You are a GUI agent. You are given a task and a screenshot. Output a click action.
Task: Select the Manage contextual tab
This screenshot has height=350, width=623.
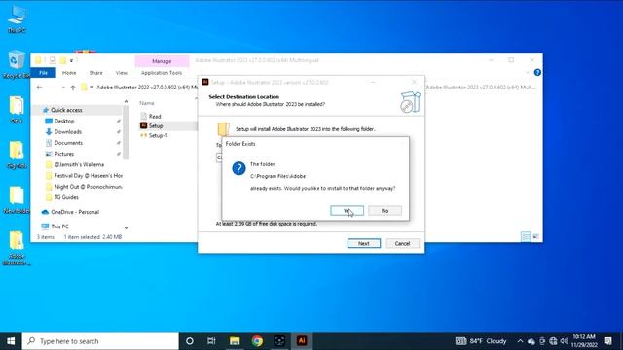162,61
